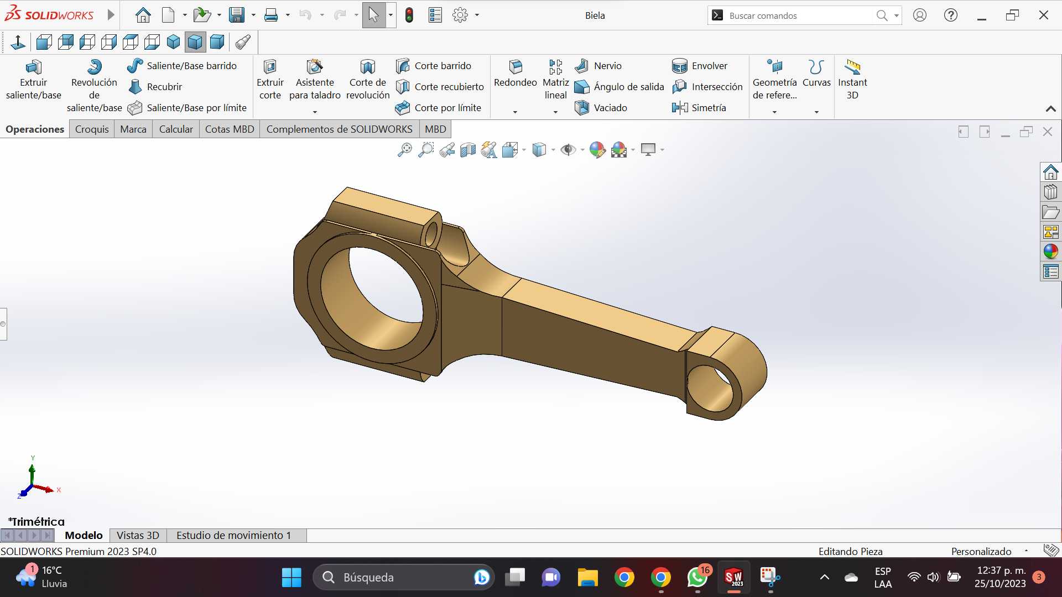Screen dimensions: 1062x597
Task: Select the Simetría mirror tool
Action: point(699,108)
